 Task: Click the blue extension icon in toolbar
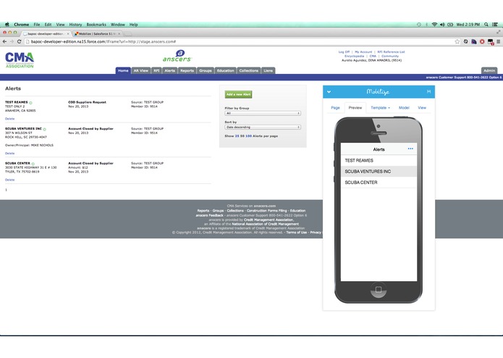click(x=474, y=42)
